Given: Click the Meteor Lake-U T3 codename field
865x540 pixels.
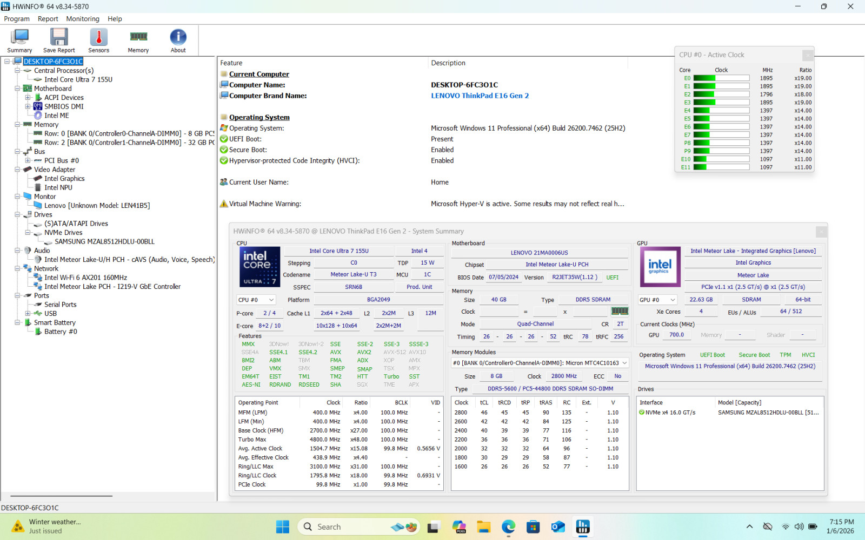Looking at the screenshot, I should (x=354, y=274).
